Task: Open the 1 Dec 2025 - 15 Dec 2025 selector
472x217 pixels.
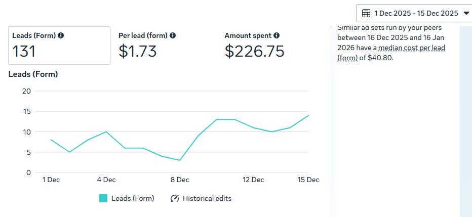Action: tap(416, 13)
